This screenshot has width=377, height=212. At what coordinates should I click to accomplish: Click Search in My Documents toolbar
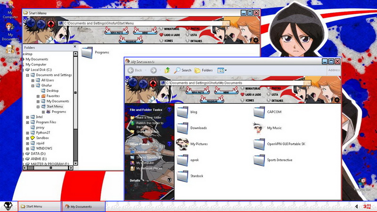(183, 70)
